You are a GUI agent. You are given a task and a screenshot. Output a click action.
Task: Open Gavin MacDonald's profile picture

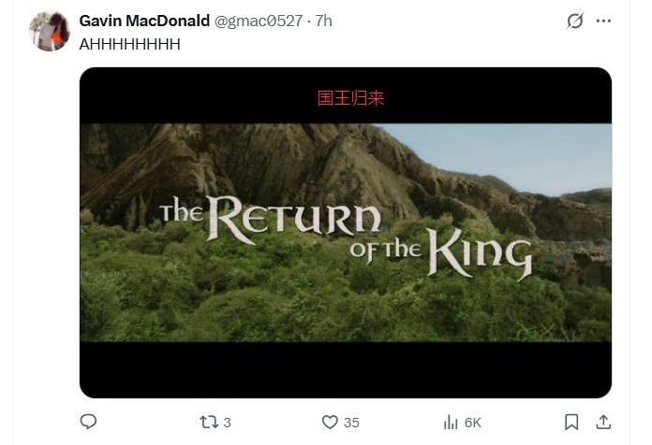pos(49,31)
